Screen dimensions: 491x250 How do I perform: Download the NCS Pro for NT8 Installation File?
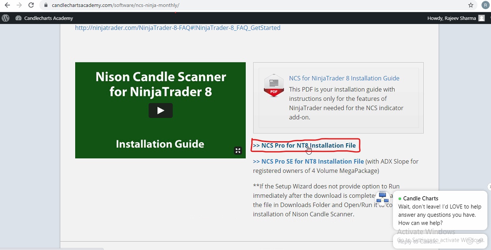(x=304, y=146)
